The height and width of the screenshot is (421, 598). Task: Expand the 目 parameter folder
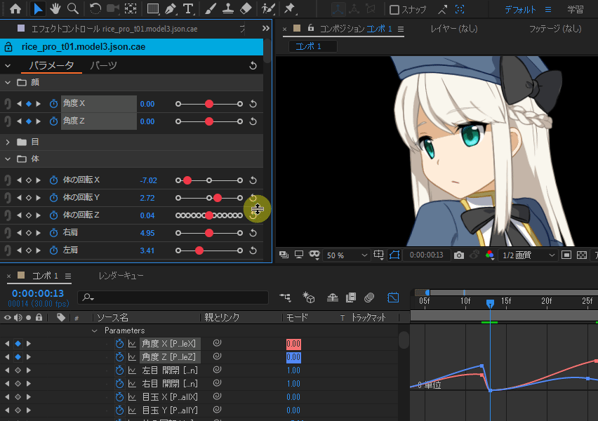8,142
